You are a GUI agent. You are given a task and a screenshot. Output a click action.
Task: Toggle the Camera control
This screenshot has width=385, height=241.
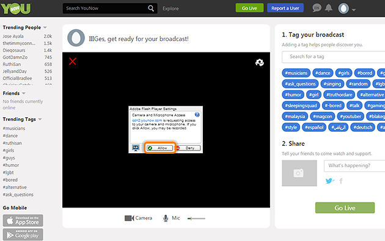tap(138, 218)
